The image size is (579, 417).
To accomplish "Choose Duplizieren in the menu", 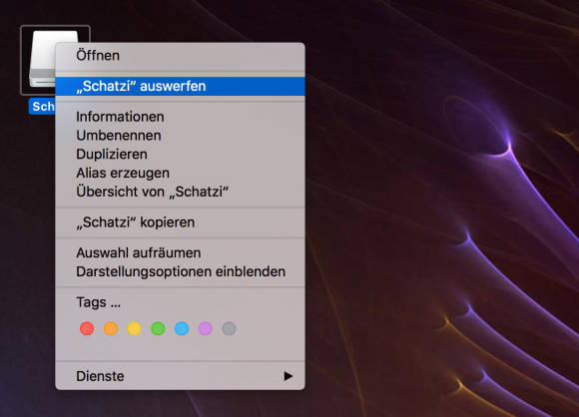I will pos(181,155).
